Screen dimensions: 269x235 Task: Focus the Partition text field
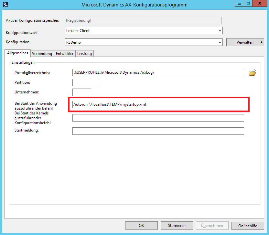click(86, 82)
